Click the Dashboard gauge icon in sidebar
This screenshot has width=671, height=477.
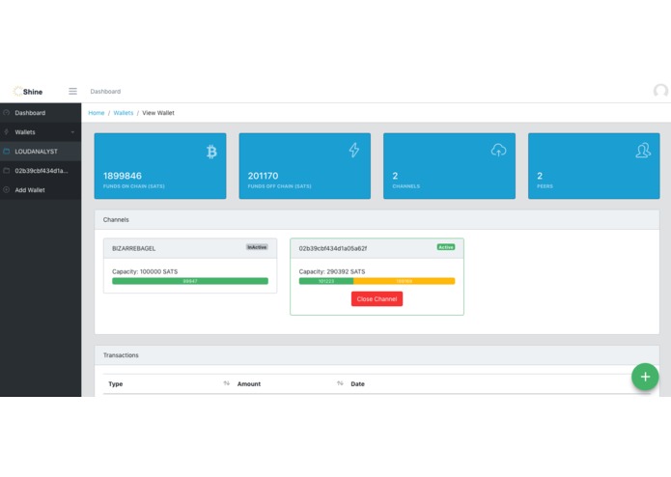tap(7, 113)
